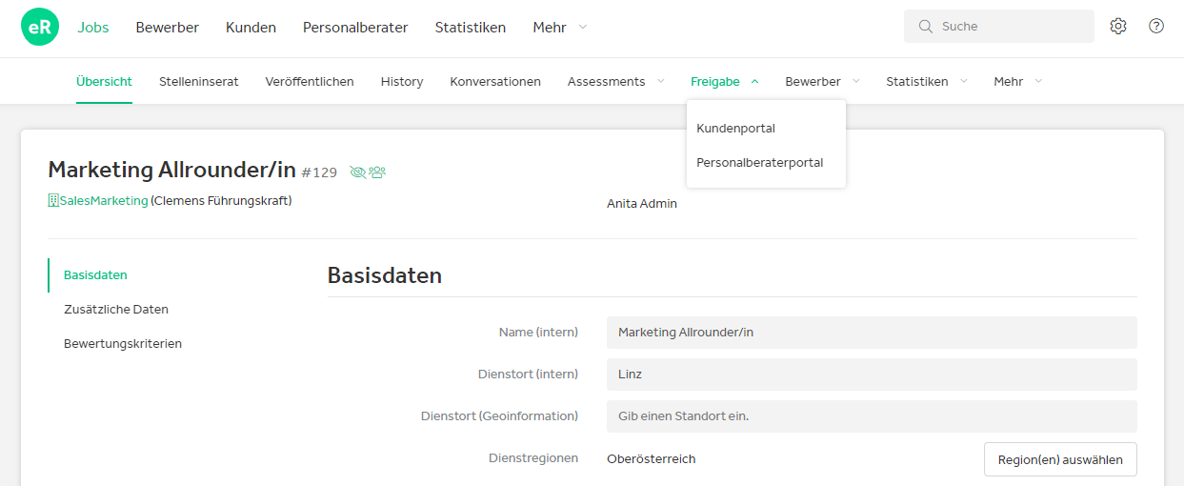
Task: Click the Dienstort (Geoinformation) input field
Action: point(872,416)
